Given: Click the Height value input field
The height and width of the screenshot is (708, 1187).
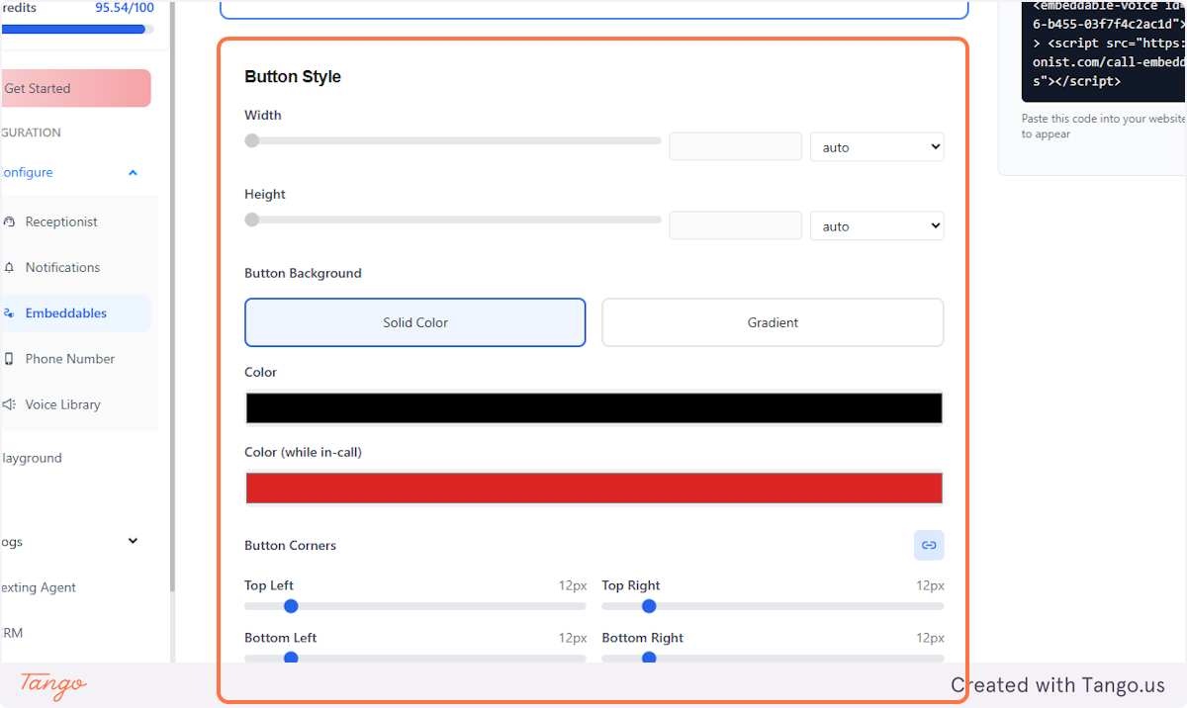Looking at the screenshot, I should pos(736,225).
